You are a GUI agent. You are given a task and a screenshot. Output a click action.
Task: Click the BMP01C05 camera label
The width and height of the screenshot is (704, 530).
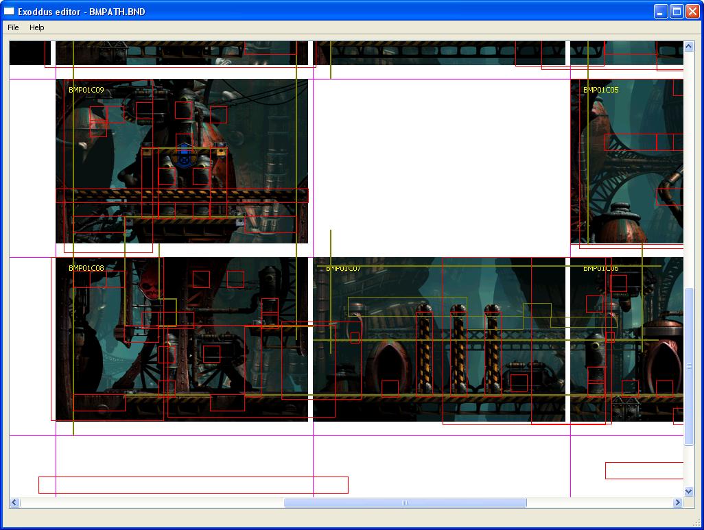[600, 90]
